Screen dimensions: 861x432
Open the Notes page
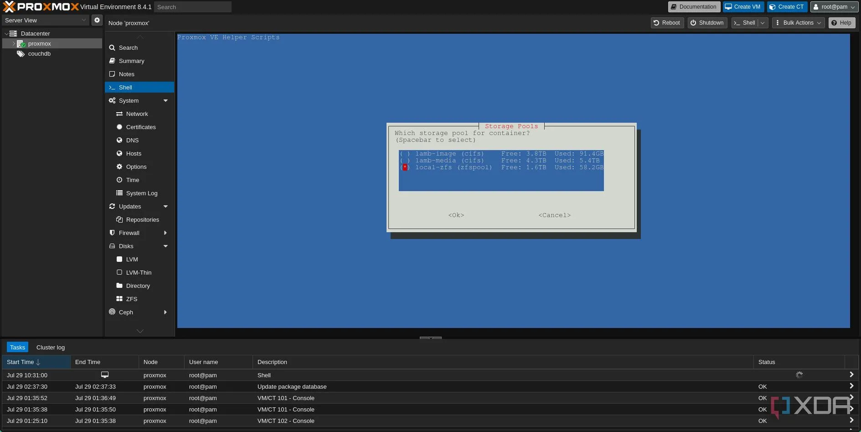(x=126, y=74)
